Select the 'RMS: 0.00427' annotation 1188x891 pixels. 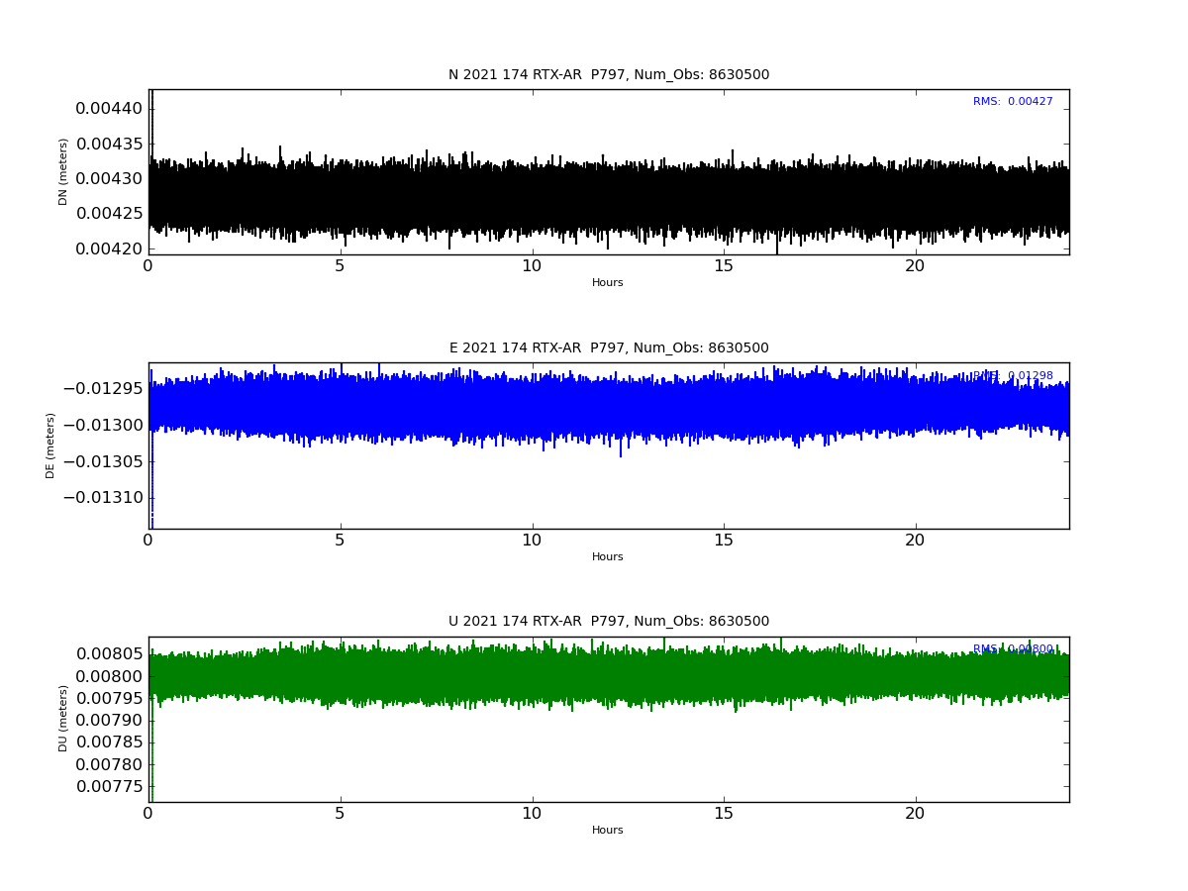(1013, 102)
